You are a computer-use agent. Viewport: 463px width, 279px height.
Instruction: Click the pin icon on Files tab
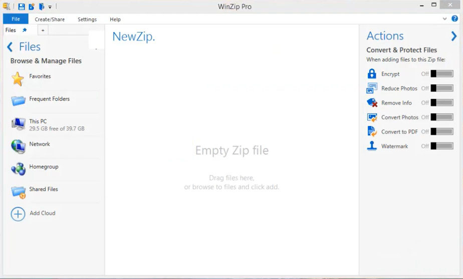point(25,30)
